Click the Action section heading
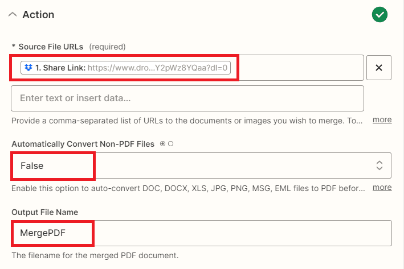This screenshot has width=404, height=269. pyautogui.click(x=38, y=15)
